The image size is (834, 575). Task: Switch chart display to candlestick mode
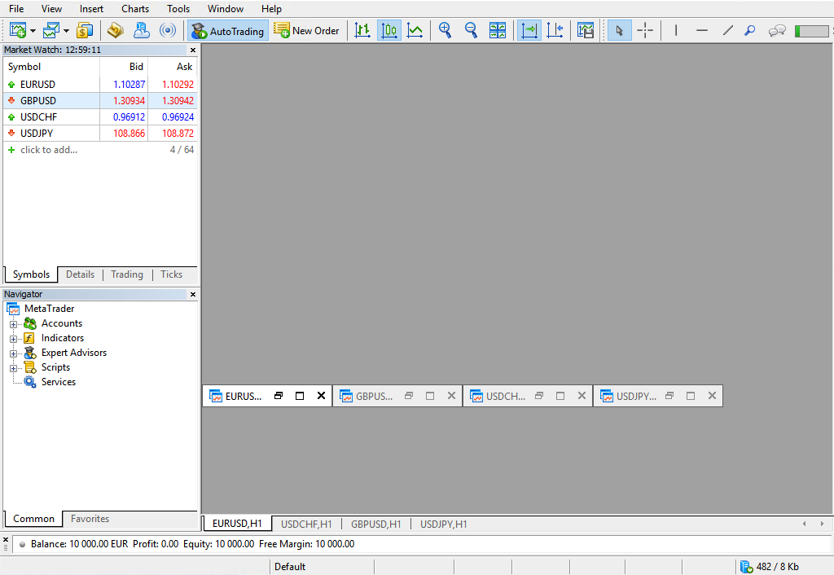point(388,30)
